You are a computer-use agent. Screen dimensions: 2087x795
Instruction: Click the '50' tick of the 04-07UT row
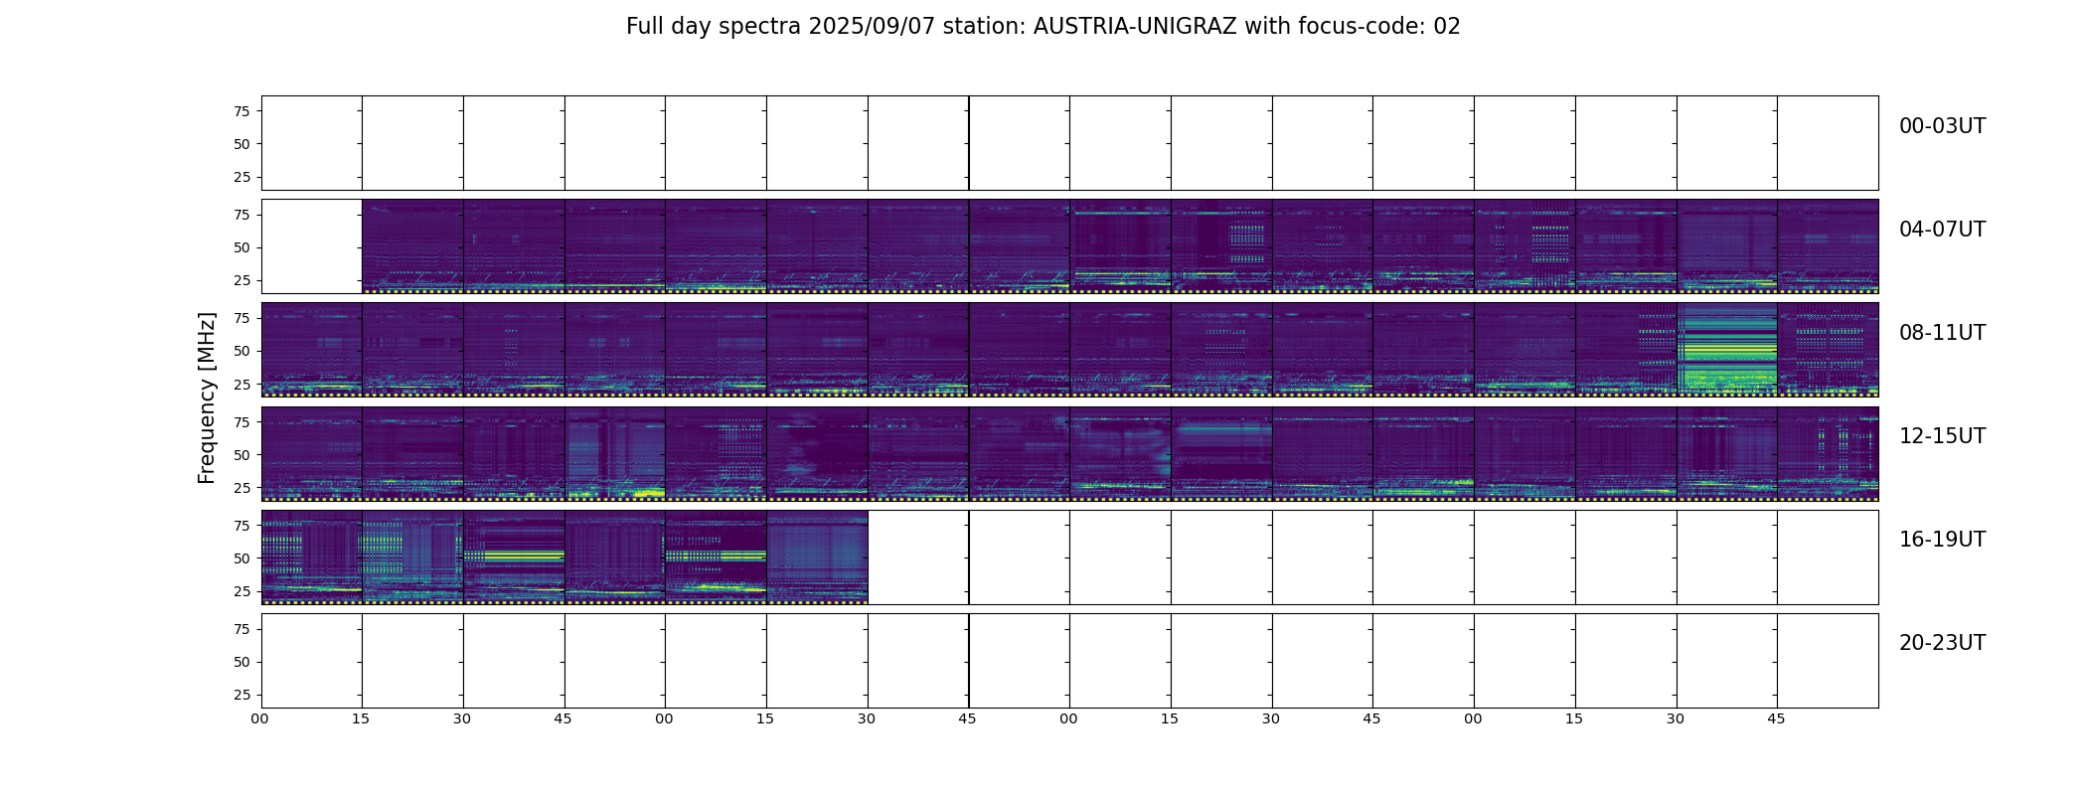pyautogui.click(x=241, y=247)
